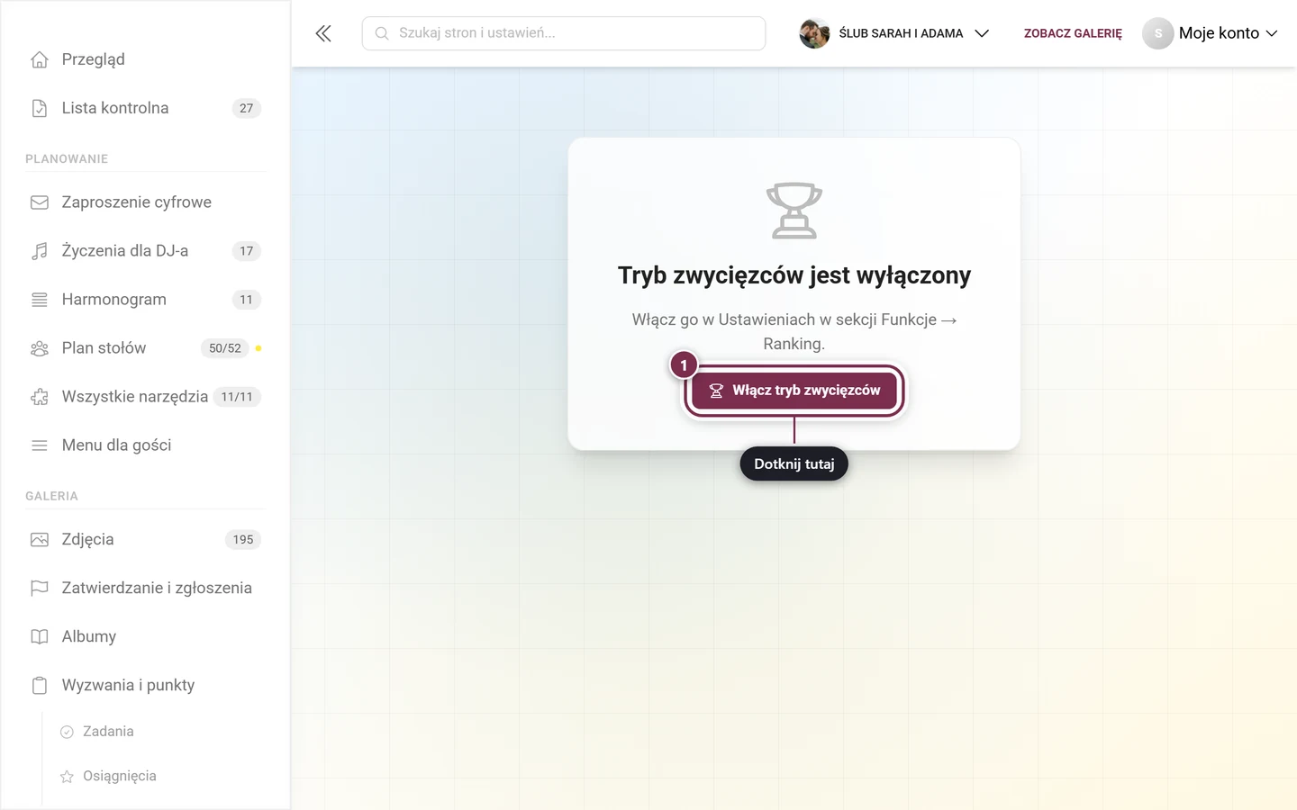
Task: Click the flag icon for Zatwierdzanie i zgłoszenia
Action: (x=40, y=589)
